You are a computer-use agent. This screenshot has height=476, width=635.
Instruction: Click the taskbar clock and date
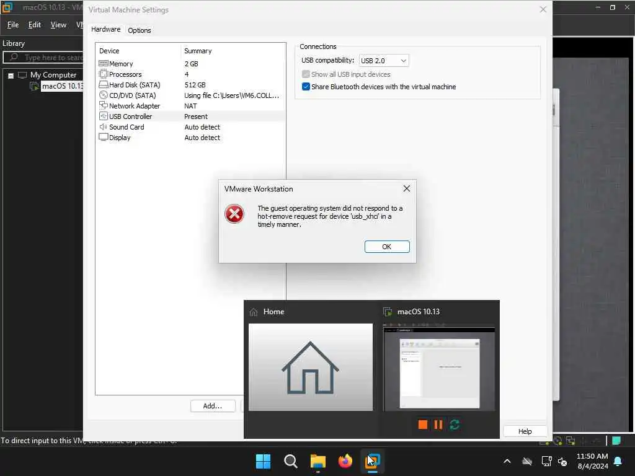coord(592,461)
